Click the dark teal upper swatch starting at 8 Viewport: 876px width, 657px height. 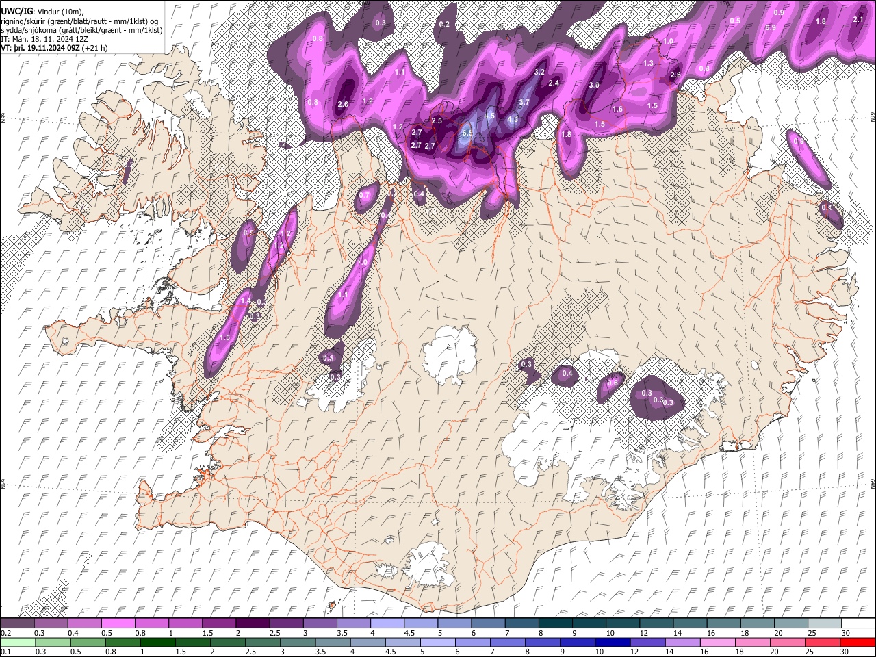pos(555,623)
